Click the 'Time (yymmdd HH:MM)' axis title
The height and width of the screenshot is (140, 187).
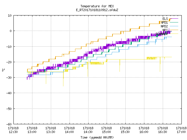click(x=97, y=137)
